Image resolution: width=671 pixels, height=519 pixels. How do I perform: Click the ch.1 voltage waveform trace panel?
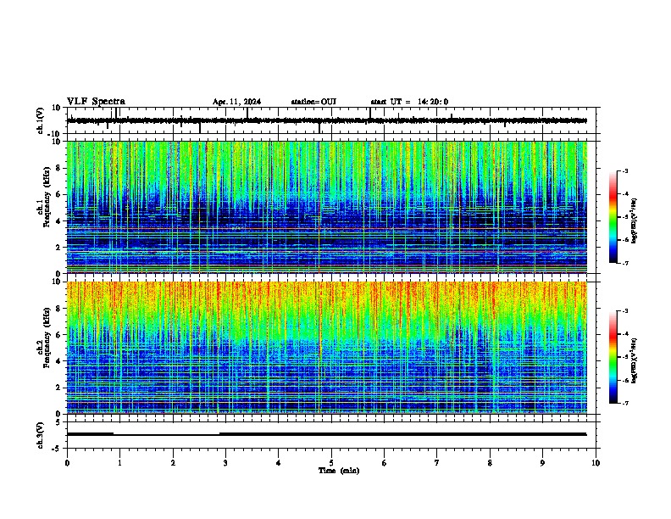click(x=331, y=120)
